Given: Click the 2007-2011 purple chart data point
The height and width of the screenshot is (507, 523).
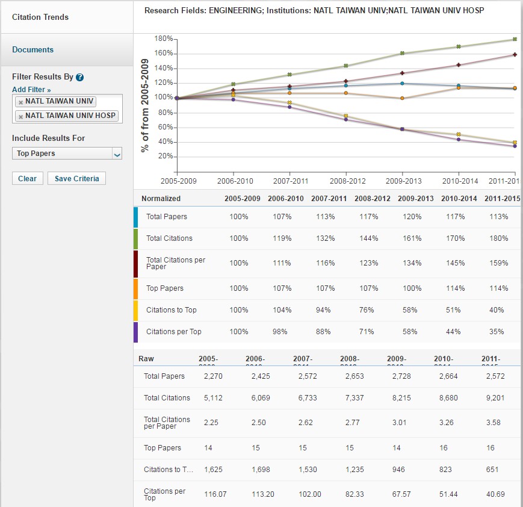Looking at the screenshot, I should tap(289, 107).
